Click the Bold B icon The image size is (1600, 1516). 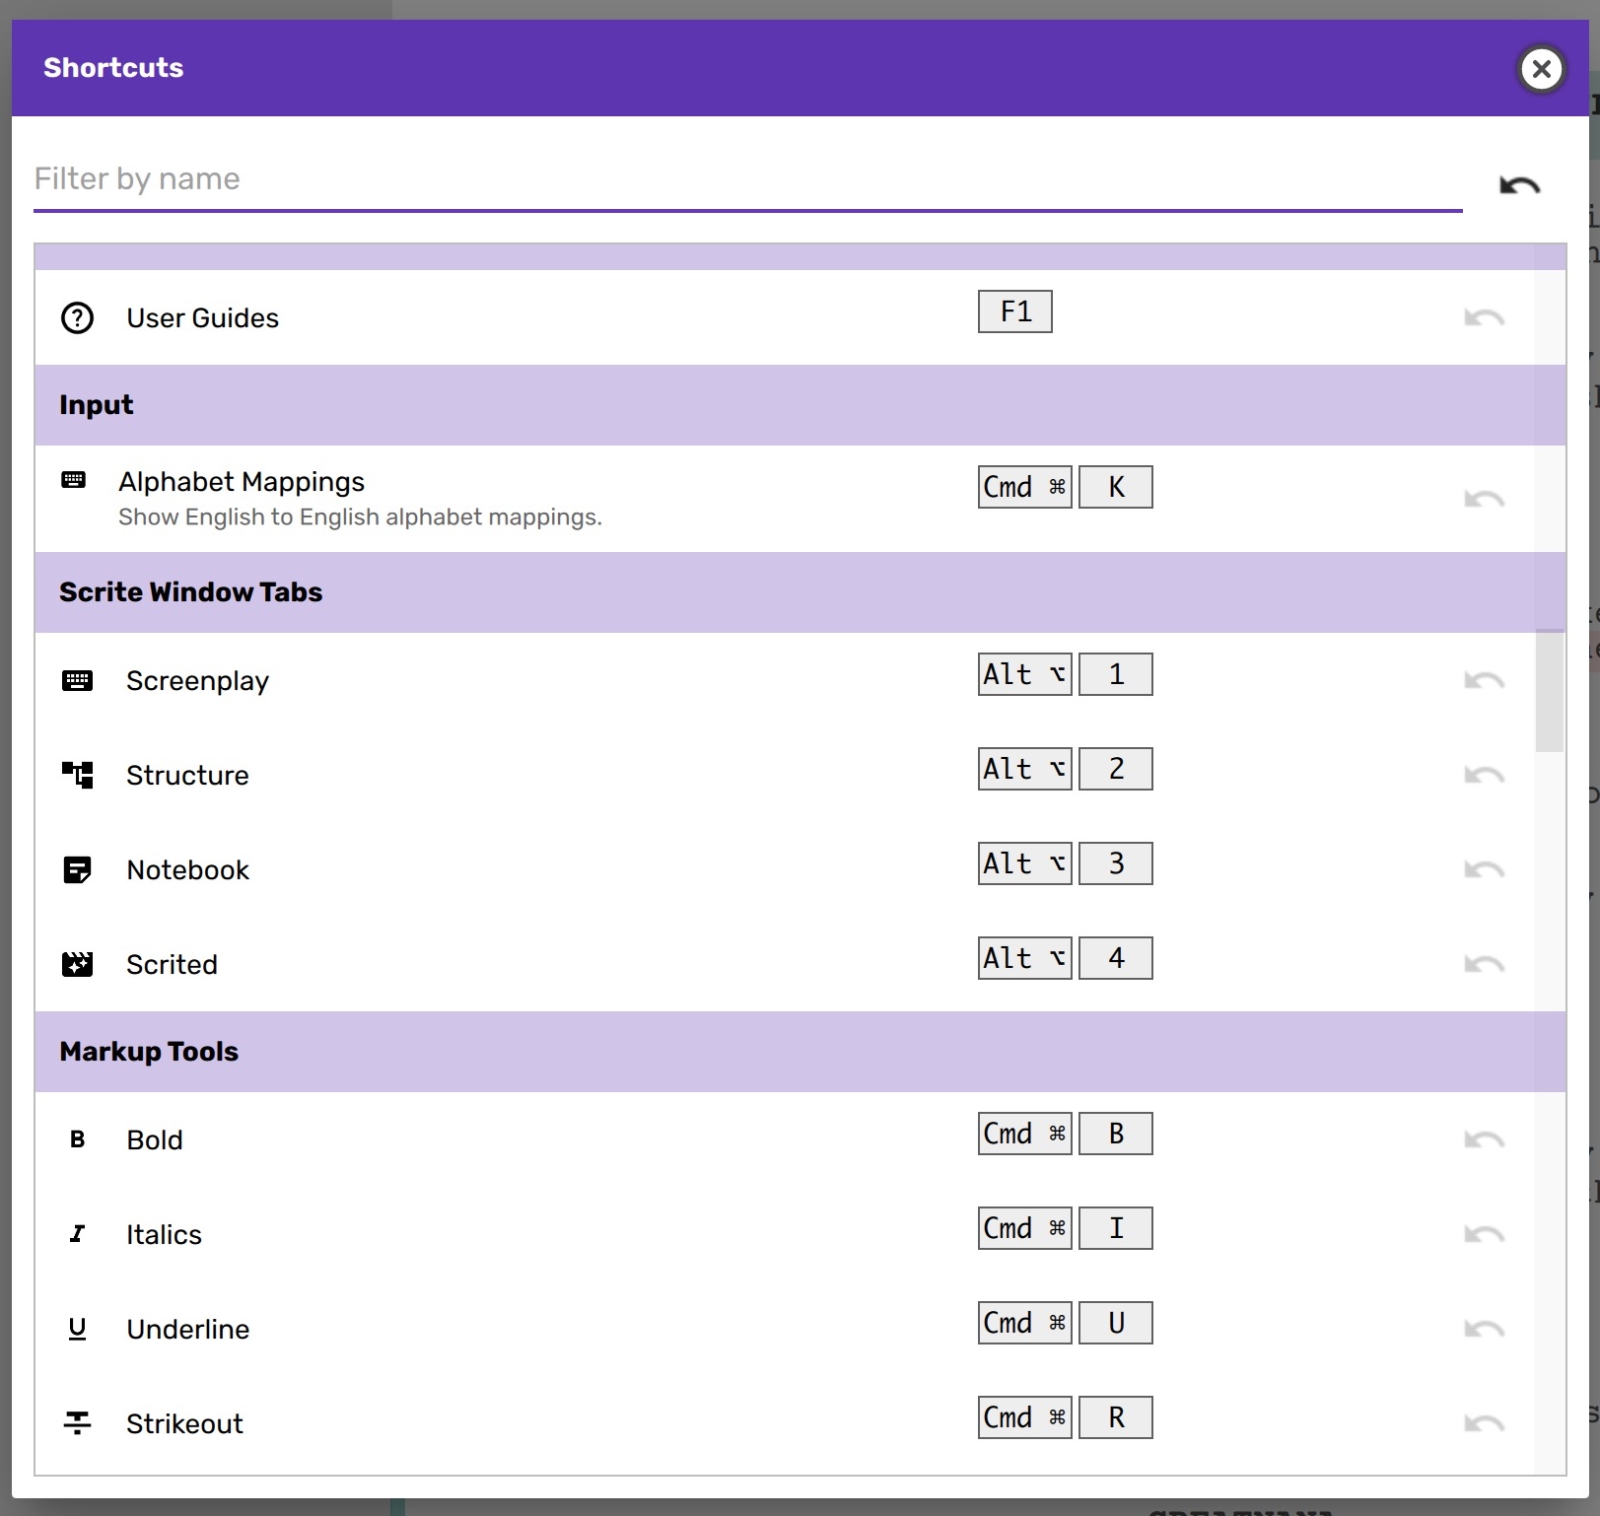(77, 1139)
